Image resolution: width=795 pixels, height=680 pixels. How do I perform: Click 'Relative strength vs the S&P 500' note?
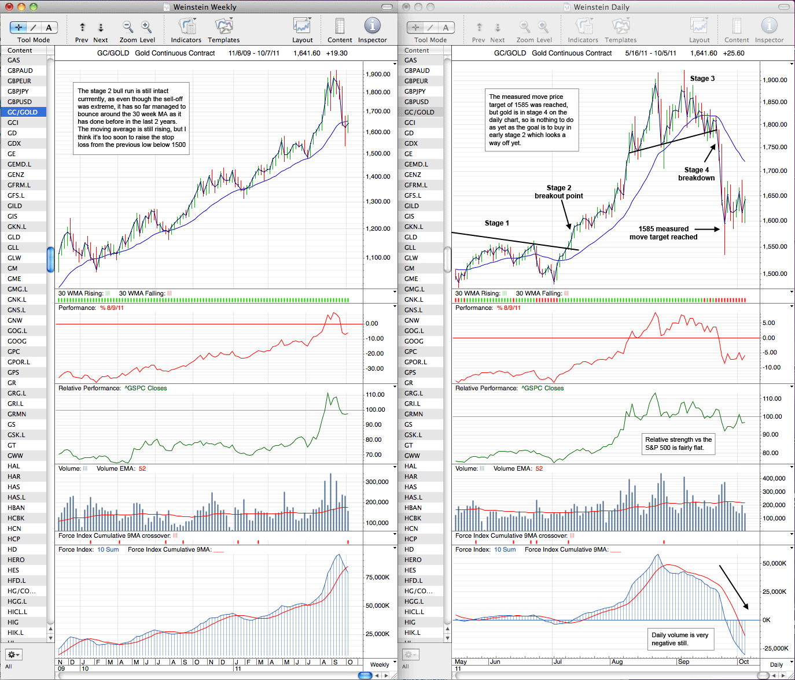tap(678, 444)
